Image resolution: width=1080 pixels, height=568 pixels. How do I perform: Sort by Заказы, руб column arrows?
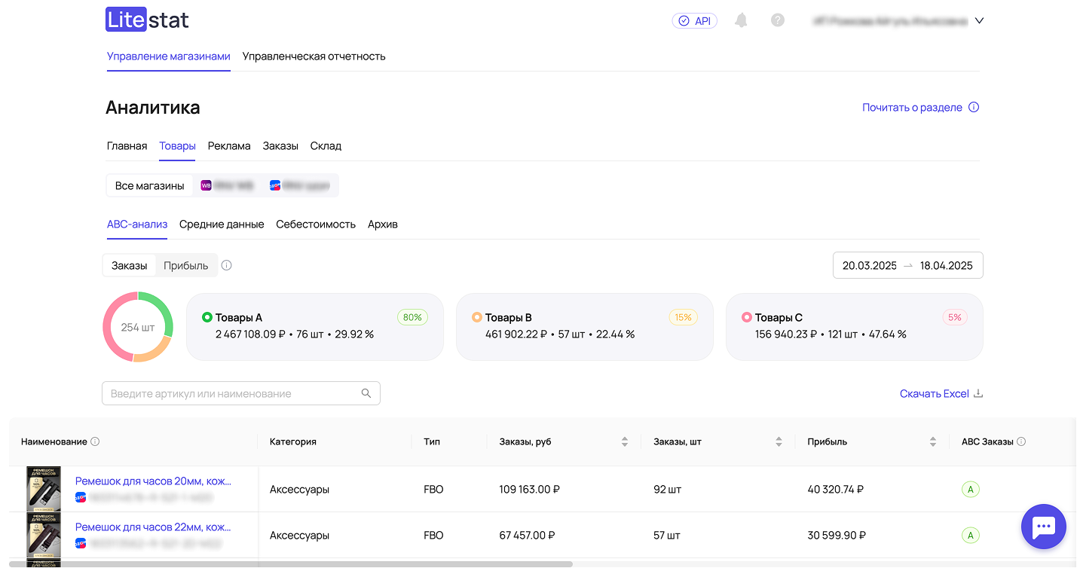(624, 441)
